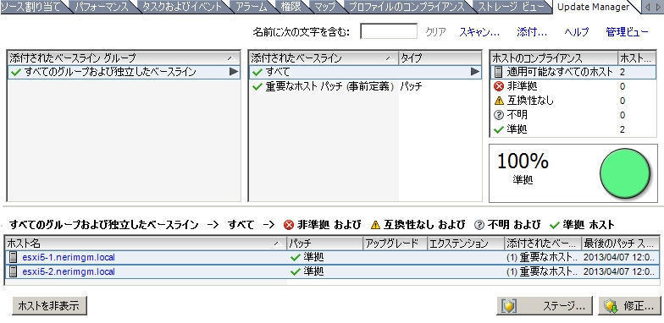Viewport: 664px width, 323px height.
Task: Click the 100% 準拠 percentage text
Action: (523, 168)
